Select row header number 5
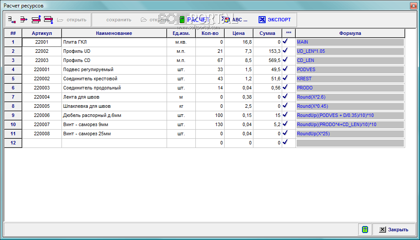The image size is (420, 240). (13, 79)
